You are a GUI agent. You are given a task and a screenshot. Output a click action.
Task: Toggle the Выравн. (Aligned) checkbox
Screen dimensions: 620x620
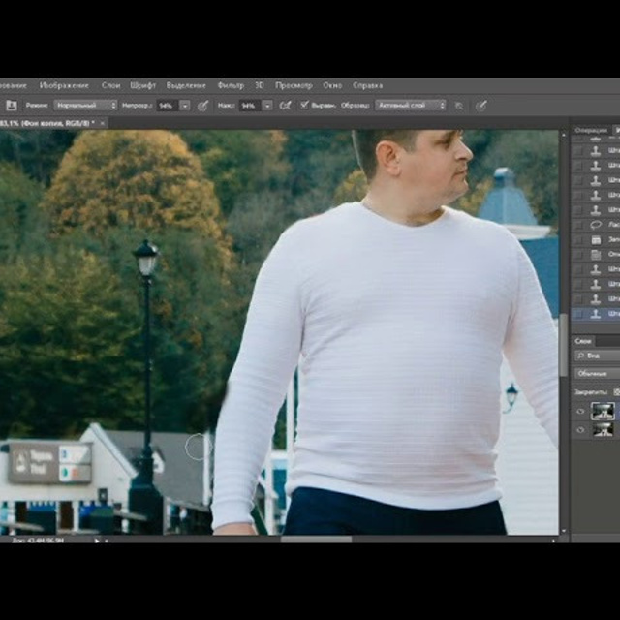tap(305, 105)
